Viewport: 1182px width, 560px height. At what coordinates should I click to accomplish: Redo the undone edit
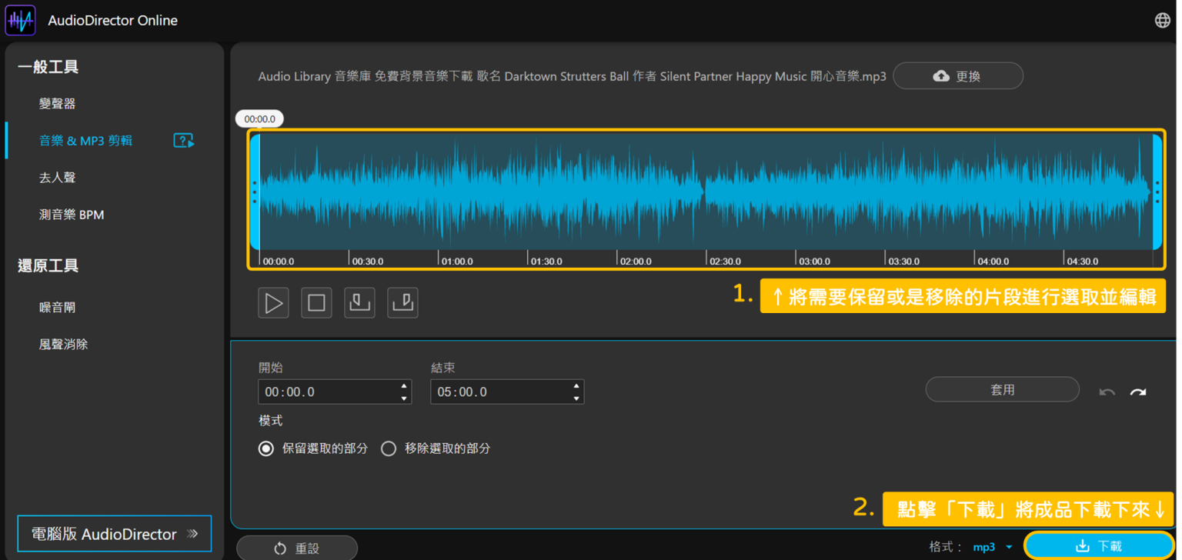(1138, 392)
